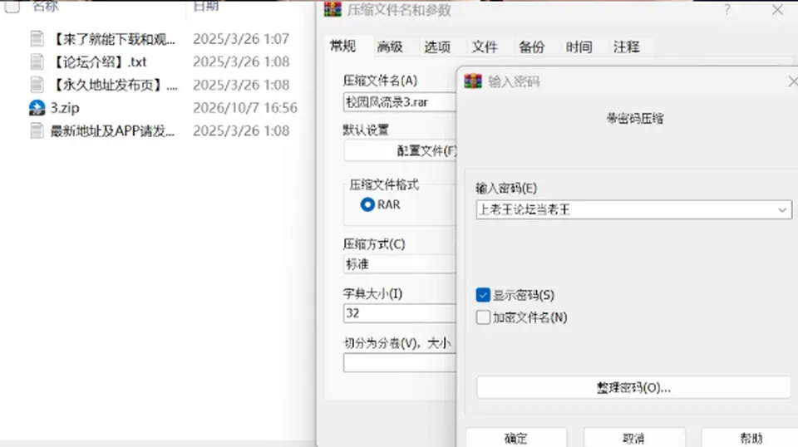This screenshot has width=798, height=447.
Task: Switch to the 高级 tab
Action: [x=390, y=47]
